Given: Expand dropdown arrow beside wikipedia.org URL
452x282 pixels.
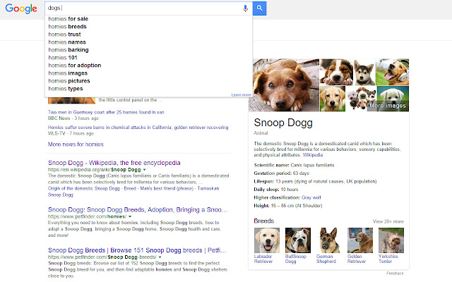Looking at the screenshot, I should click(x=144, y=170).
